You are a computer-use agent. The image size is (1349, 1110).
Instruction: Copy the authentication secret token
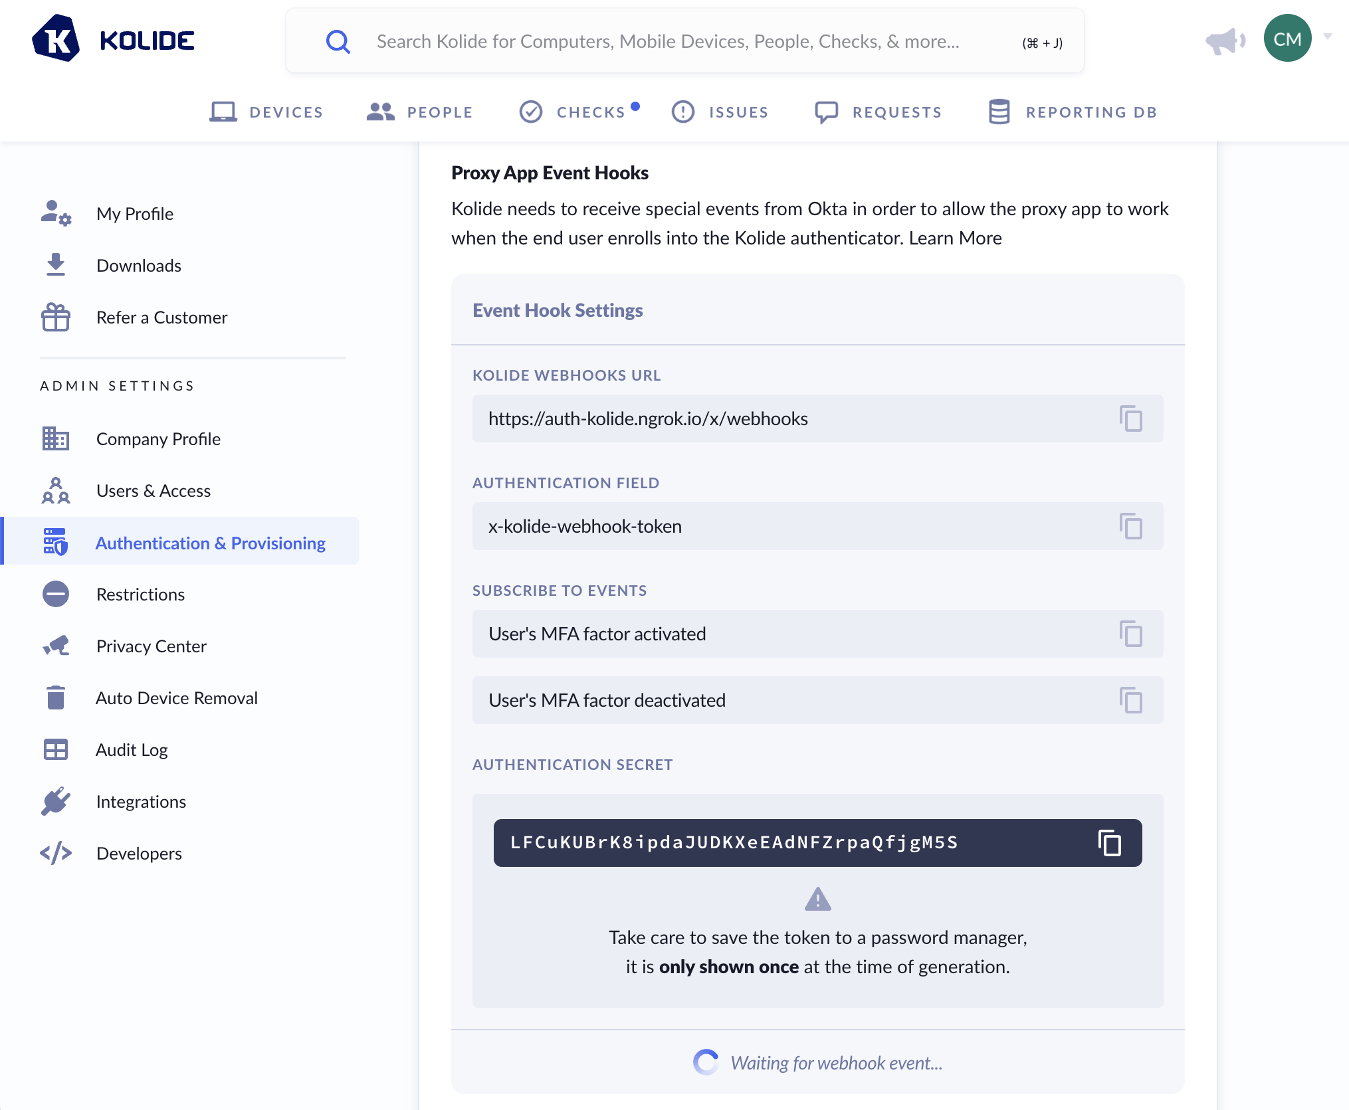pos(1109,843)
